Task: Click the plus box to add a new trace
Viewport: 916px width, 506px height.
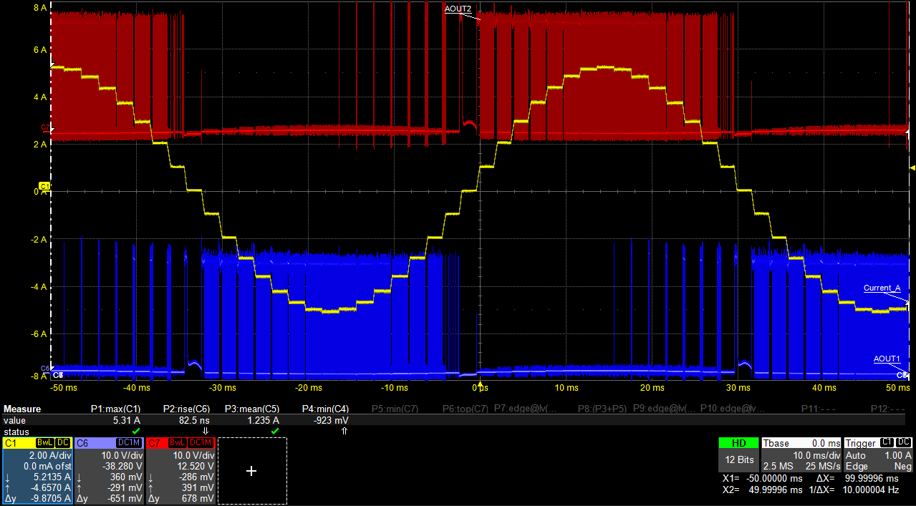Action: 252,471
